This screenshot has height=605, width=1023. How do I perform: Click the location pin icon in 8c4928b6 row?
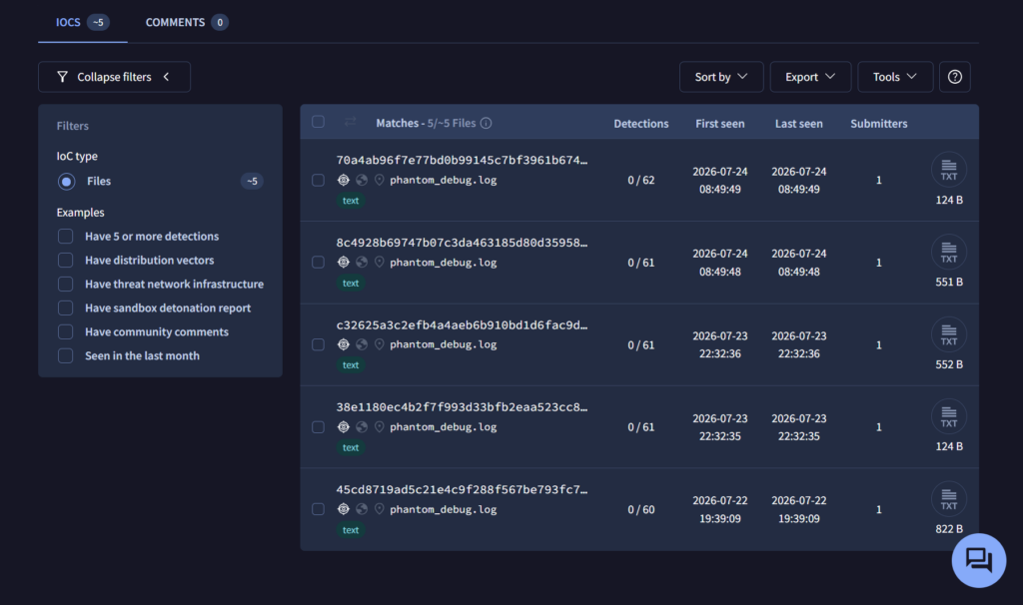[x=379, y=263]
